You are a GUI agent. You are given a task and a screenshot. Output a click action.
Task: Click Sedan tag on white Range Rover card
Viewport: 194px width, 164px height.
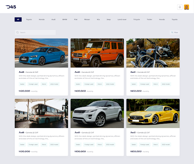tap(78, 144)
